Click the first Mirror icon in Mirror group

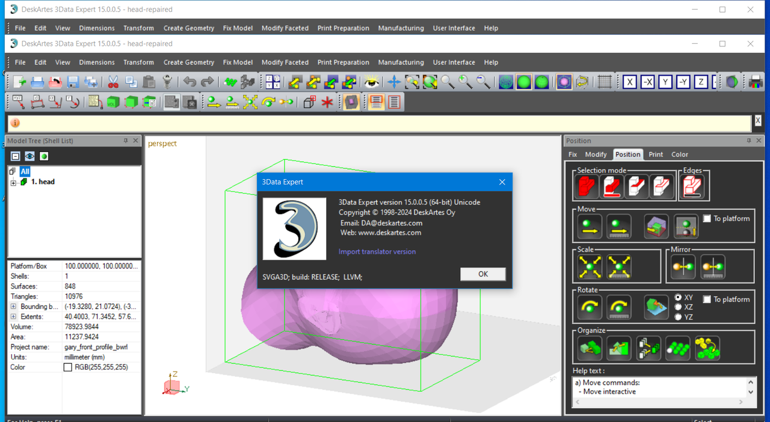point(683,266)
